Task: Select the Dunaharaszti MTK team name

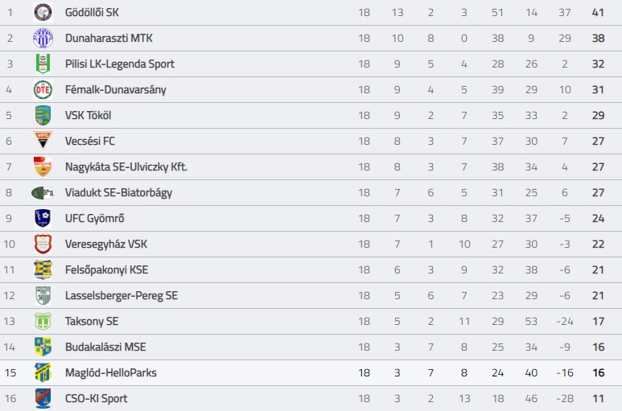Action: [x=109, y=38]
